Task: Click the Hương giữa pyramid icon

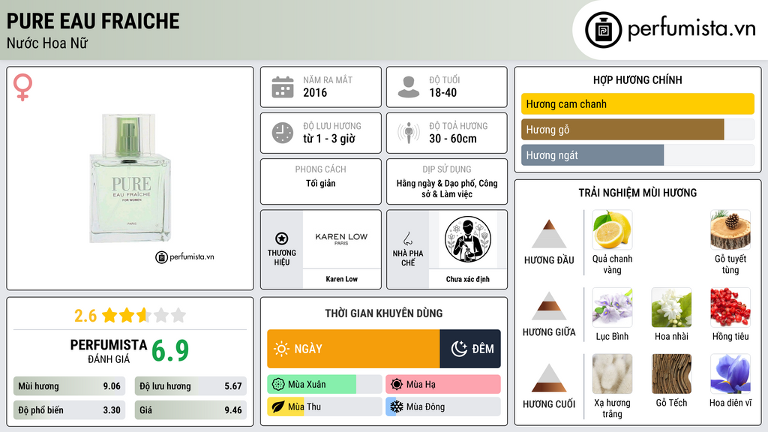Action: 549,306
